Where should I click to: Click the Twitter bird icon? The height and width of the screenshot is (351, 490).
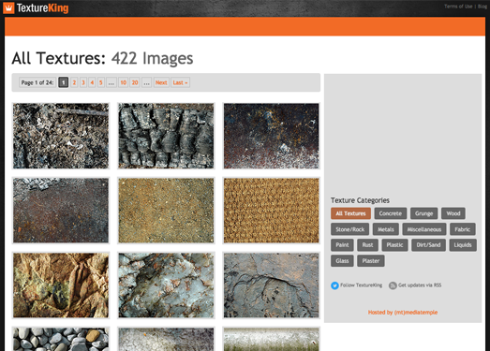click(334, 285)
